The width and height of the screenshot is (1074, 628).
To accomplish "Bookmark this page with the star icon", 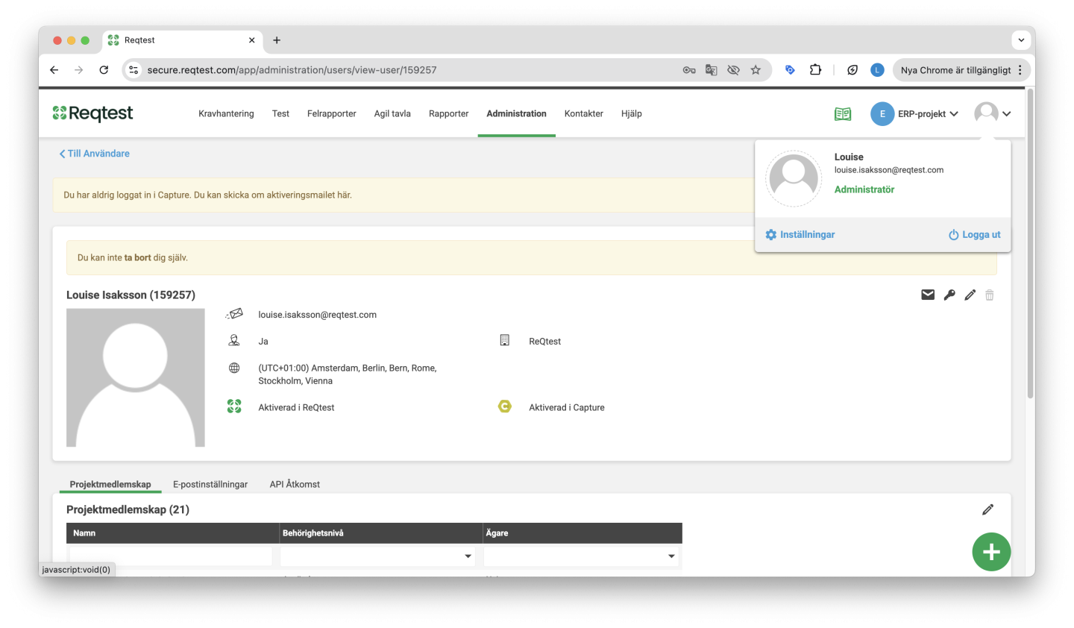I will [756, 70].
